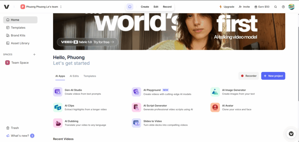Click the AI Dubbing app icon
The image size is (299, 142).
58,123
